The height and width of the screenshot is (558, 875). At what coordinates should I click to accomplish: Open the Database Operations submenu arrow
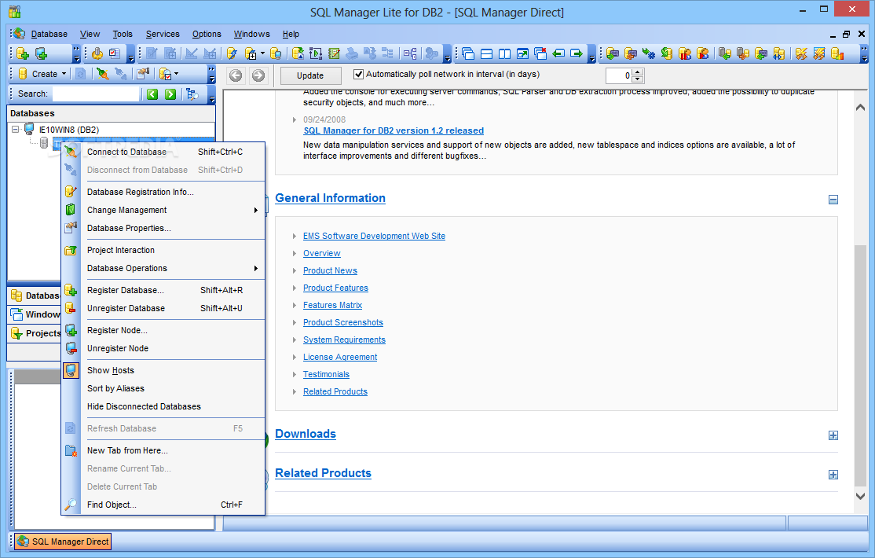click(x=256, y=269)
